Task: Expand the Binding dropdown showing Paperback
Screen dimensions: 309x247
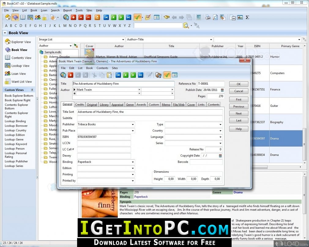Action: tap(133, 162)
